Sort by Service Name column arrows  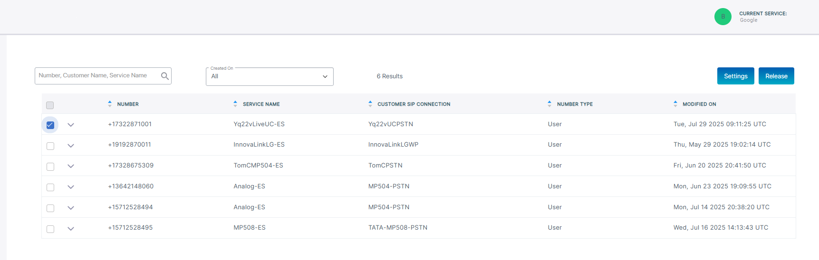click(235, 104)
